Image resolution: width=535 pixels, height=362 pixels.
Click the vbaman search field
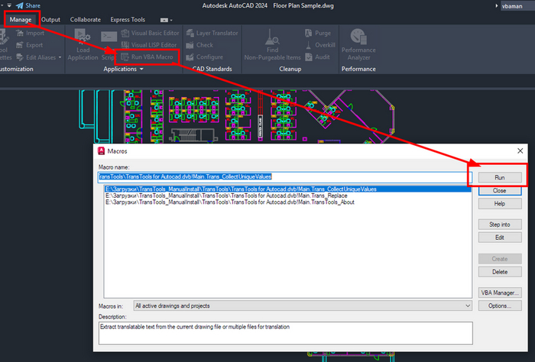pos(517,6)
